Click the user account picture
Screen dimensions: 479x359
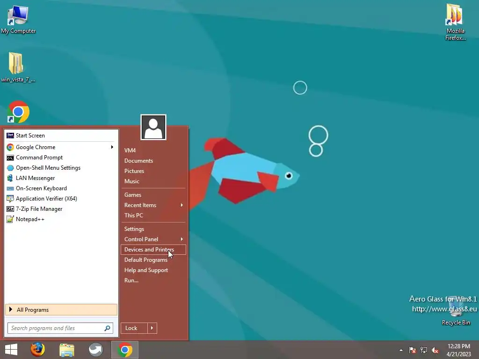pyautogui.click(x=153, y=127)
